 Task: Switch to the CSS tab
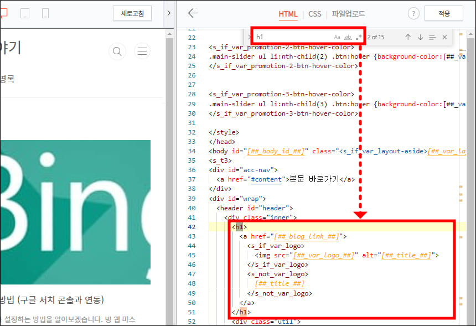(x=315, y=13)
